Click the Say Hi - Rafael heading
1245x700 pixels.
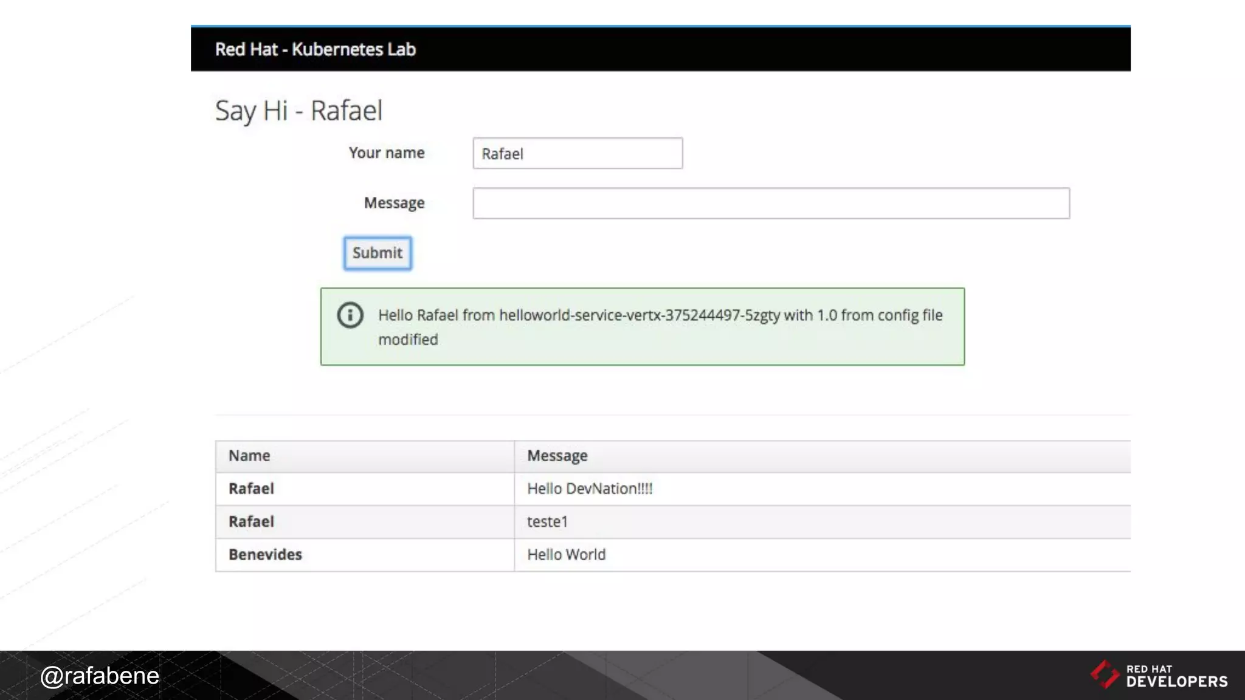coord(298,111)
